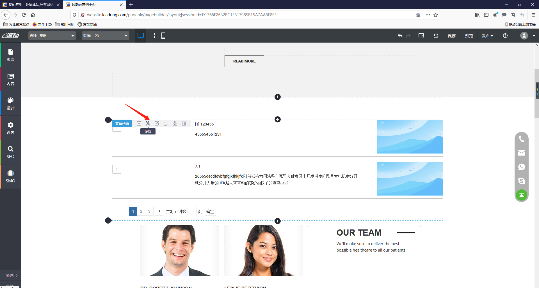Viewport: 539px width, 288px height.
Task: Click the pencil edit icon in article toolbar
Action: click(157, 123)
